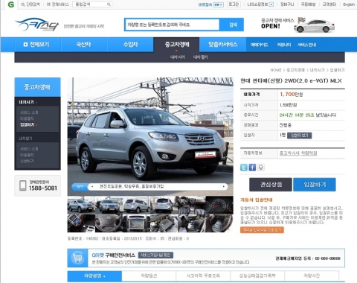Click 관심상품 dark button
Viewport: 357px width, 283px height.
(271, 185)
